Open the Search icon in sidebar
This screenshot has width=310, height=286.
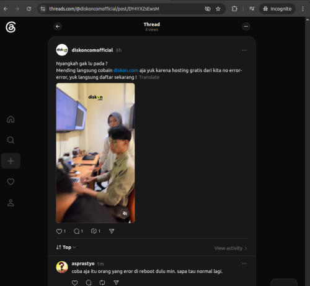tap(11, 140)
